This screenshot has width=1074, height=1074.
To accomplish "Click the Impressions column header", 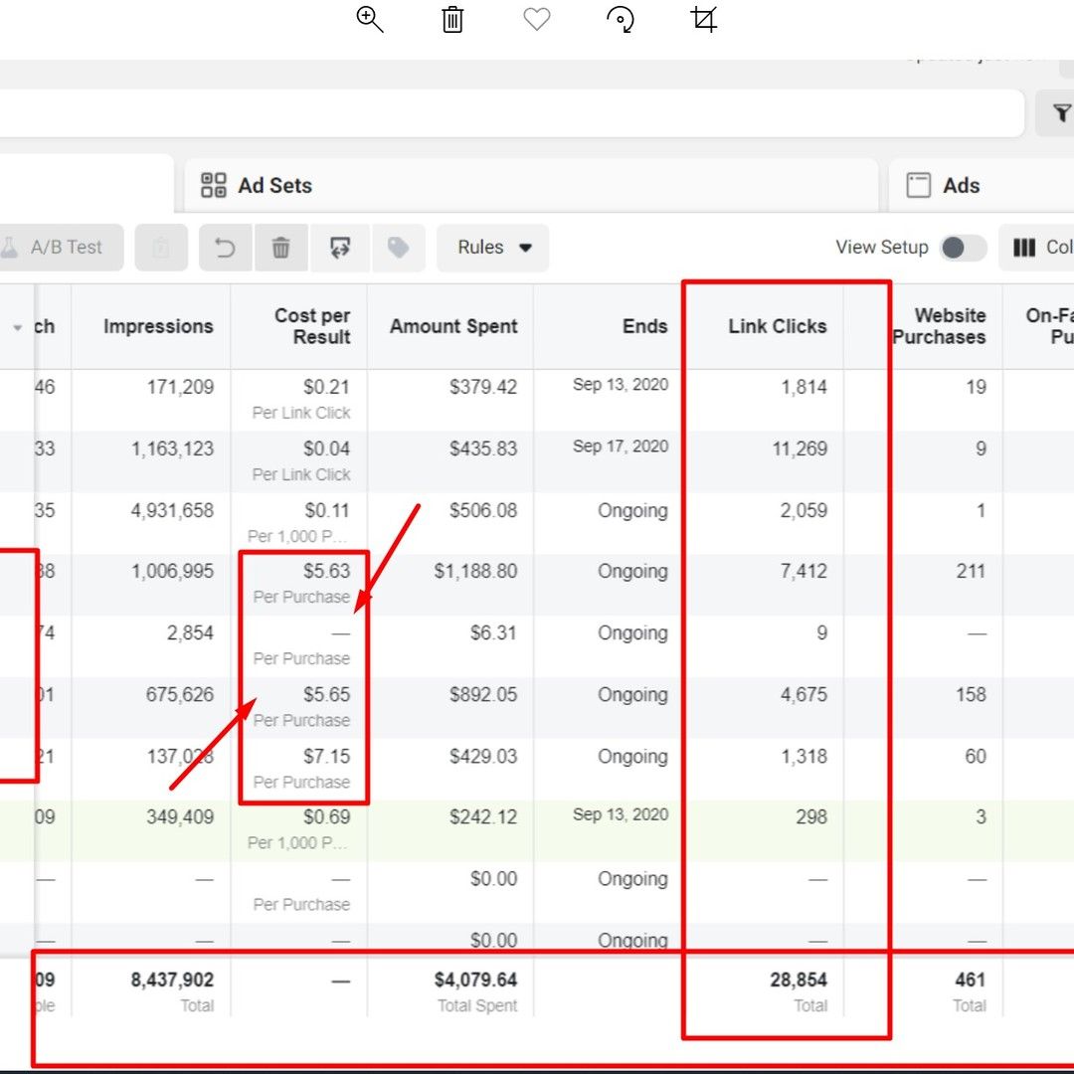I will coord(158,326).
